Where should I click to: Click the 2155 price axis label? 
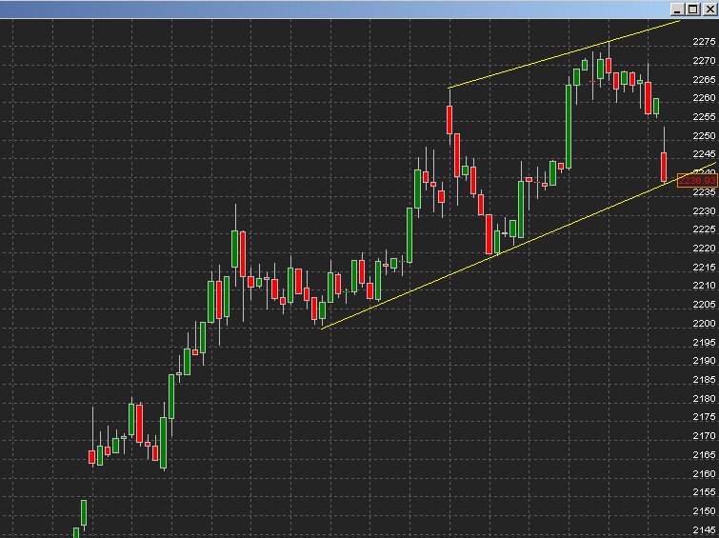704,492
